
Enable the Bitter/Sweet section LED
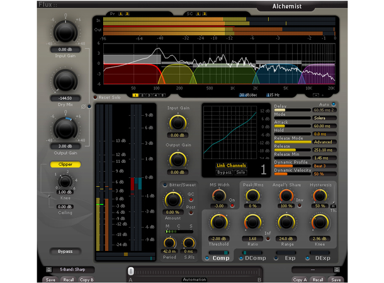tap(165, 185)
